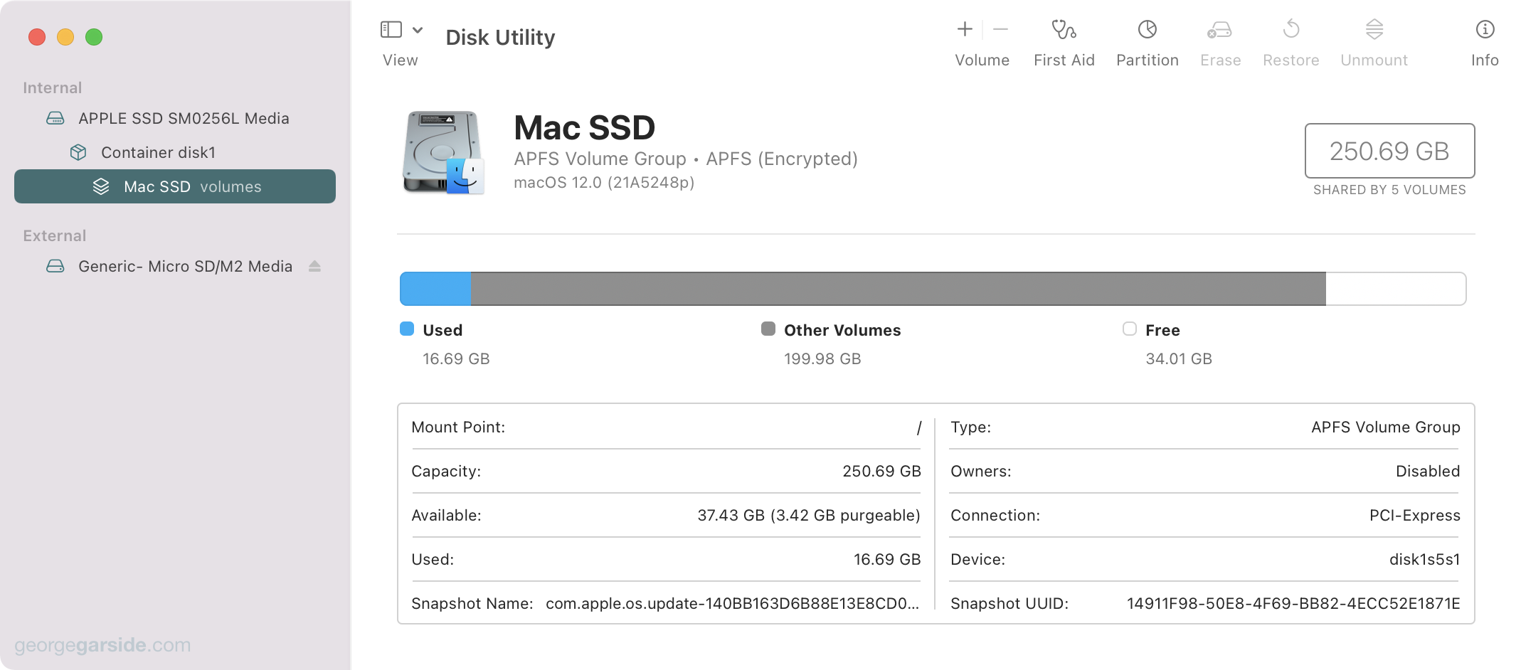
Task: Click the Capacity row 250.69 GB value
Action: coord(881,472)
